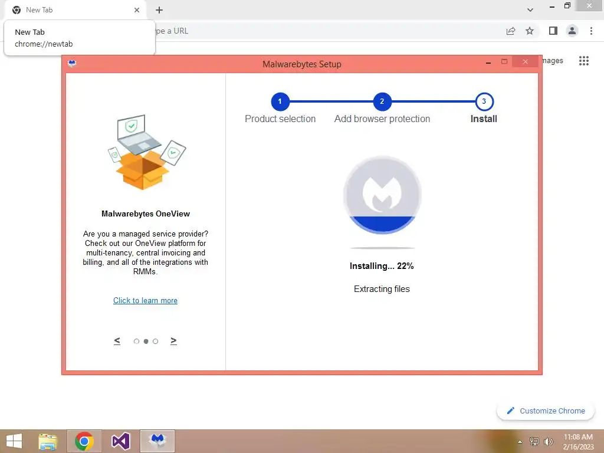Image resolution: width=604 pixels, height=453 pixels.
Task: Click the Installing... 22% text
Action: click(382, 266)
